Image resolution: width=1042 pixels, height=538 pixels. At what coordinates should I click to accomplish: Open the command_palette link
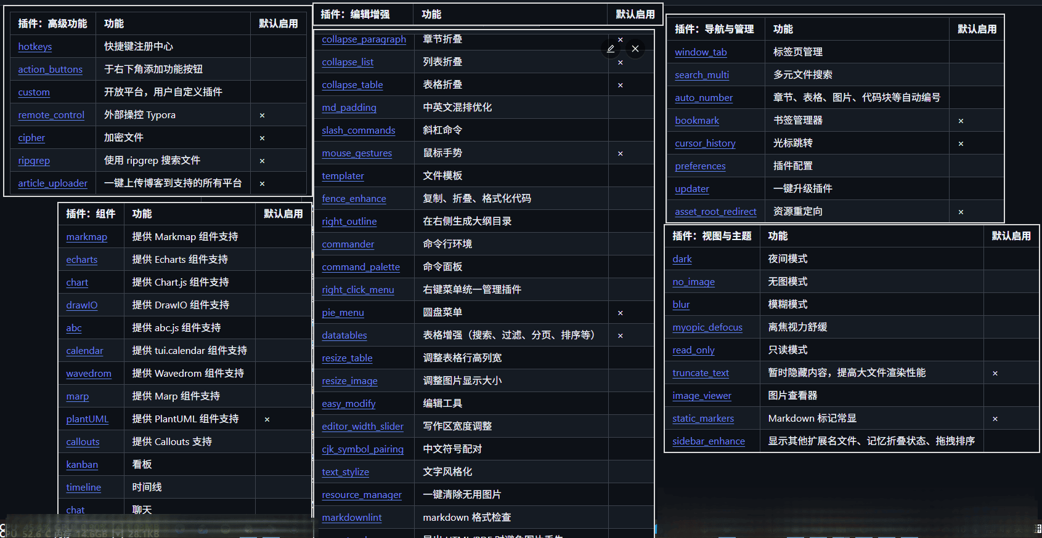[x=361, y=267]
